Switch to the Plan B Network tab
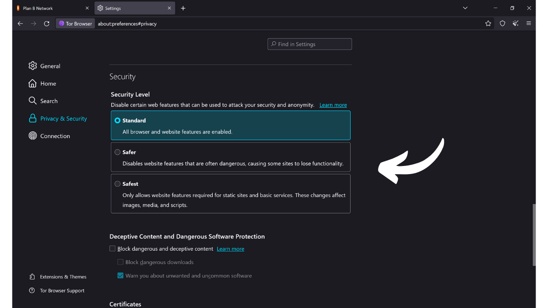The height and width of the screenshot is (308, 548). pos(38,8)
